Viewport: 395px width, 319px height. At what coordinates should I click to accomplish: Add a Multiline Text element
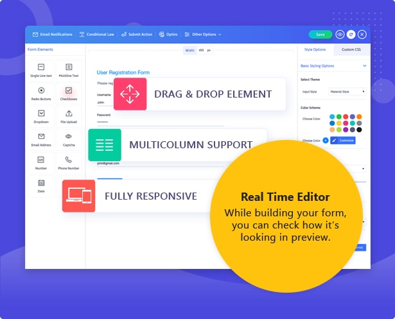(x=69, y=70)
